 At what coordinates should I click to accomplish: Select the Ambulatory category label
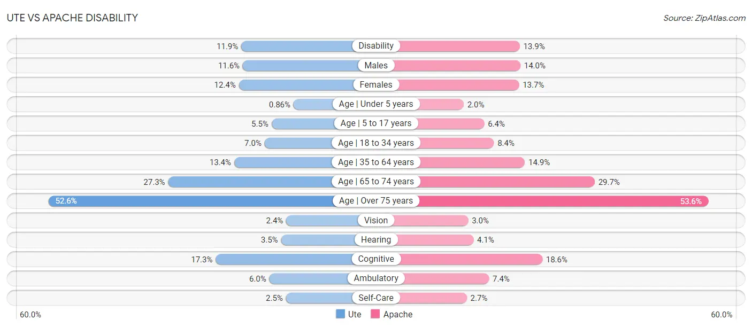[376, 278]
